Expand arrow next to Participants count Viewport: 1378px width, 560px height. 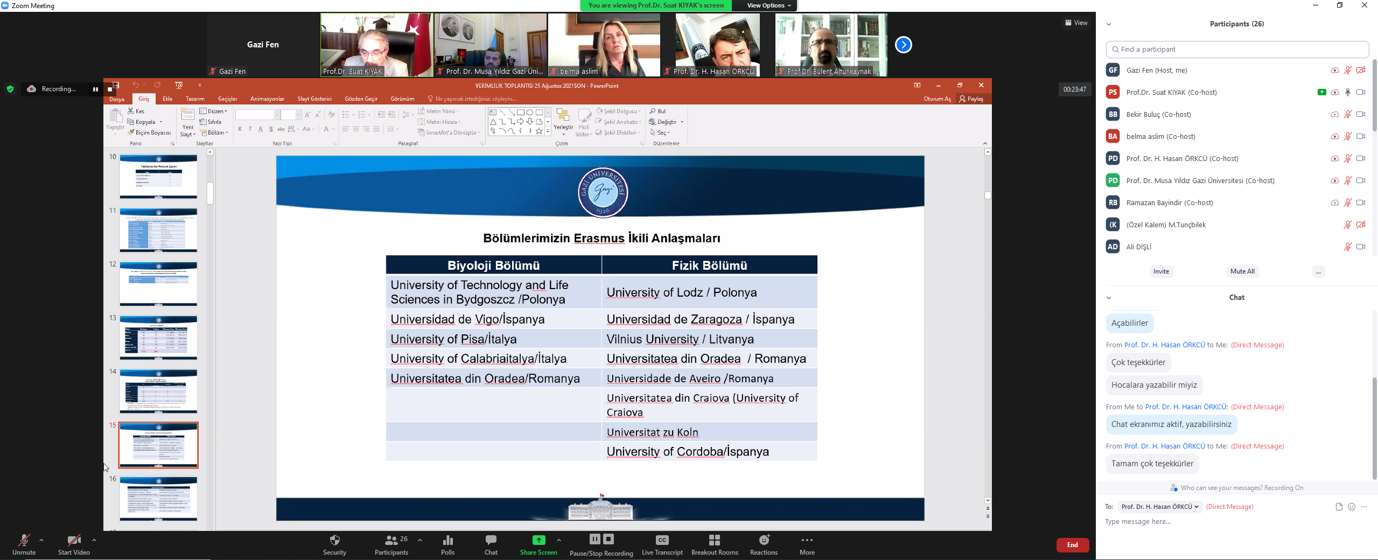[420, 540]
